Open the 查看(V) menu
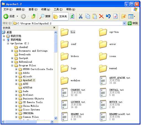 33,9
